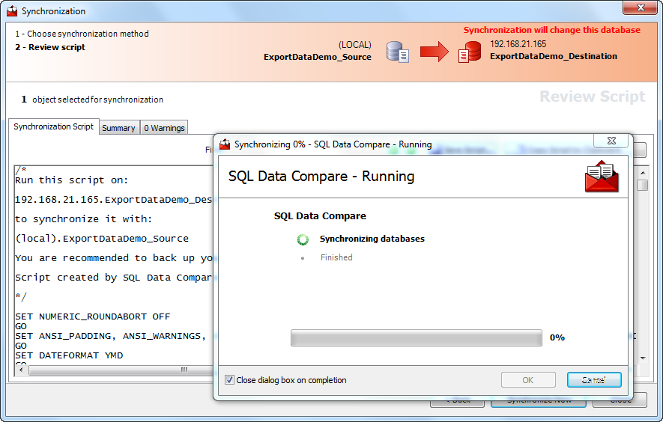
Task: Click the synchronization progress bar
Action: (x=416, y=338)
